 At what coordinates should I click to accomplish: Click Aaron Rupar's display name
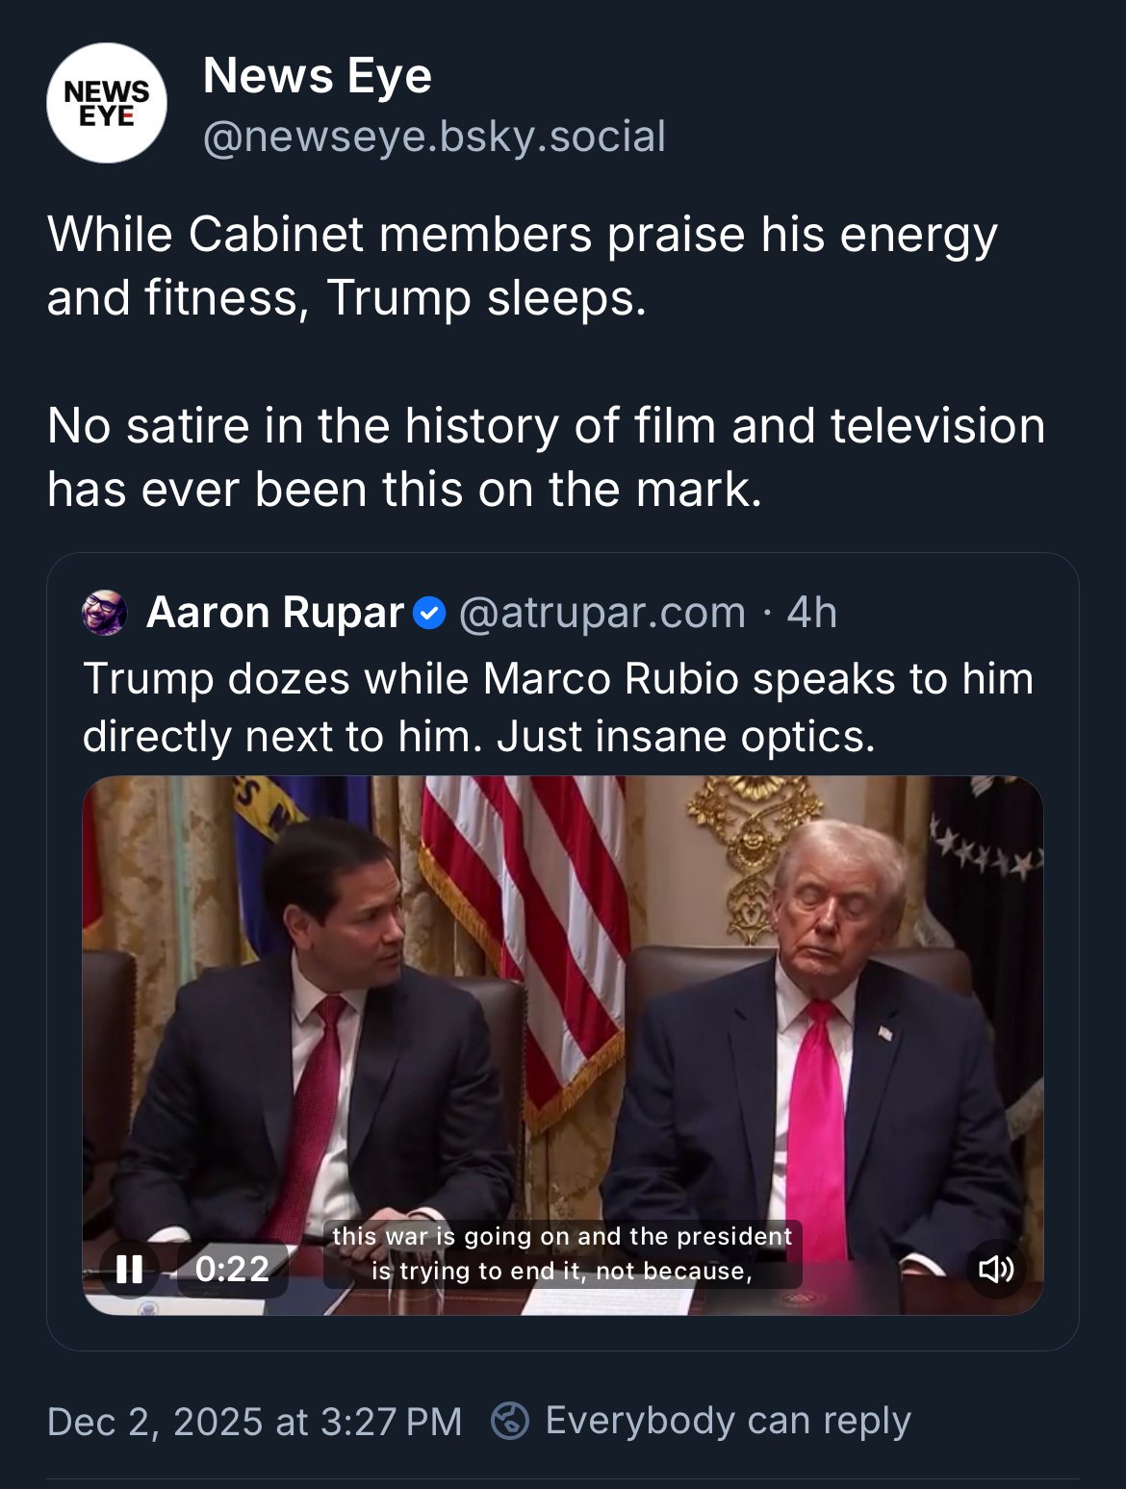[274, 611]
